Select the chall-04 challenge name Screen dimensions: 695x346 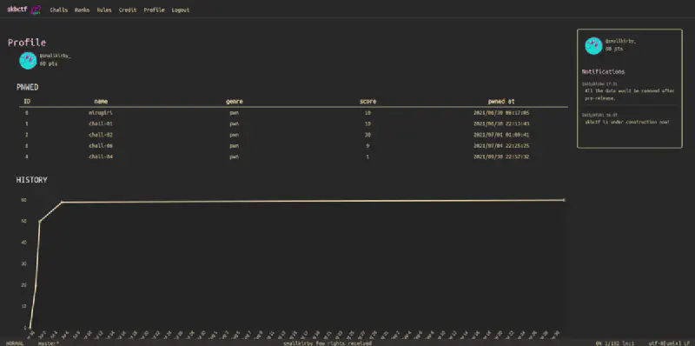(101, 157)
